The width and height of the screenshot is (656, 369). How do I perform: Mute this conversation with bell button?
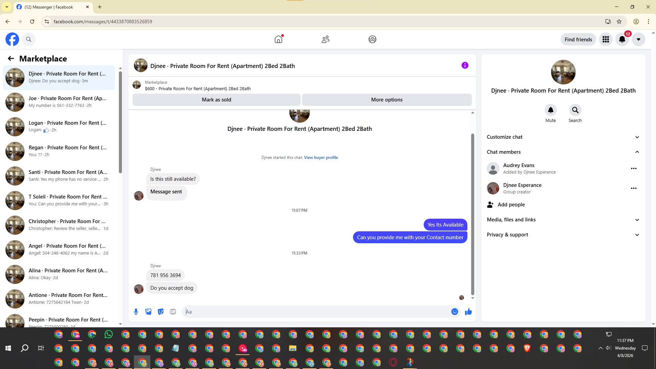[550, 110]
